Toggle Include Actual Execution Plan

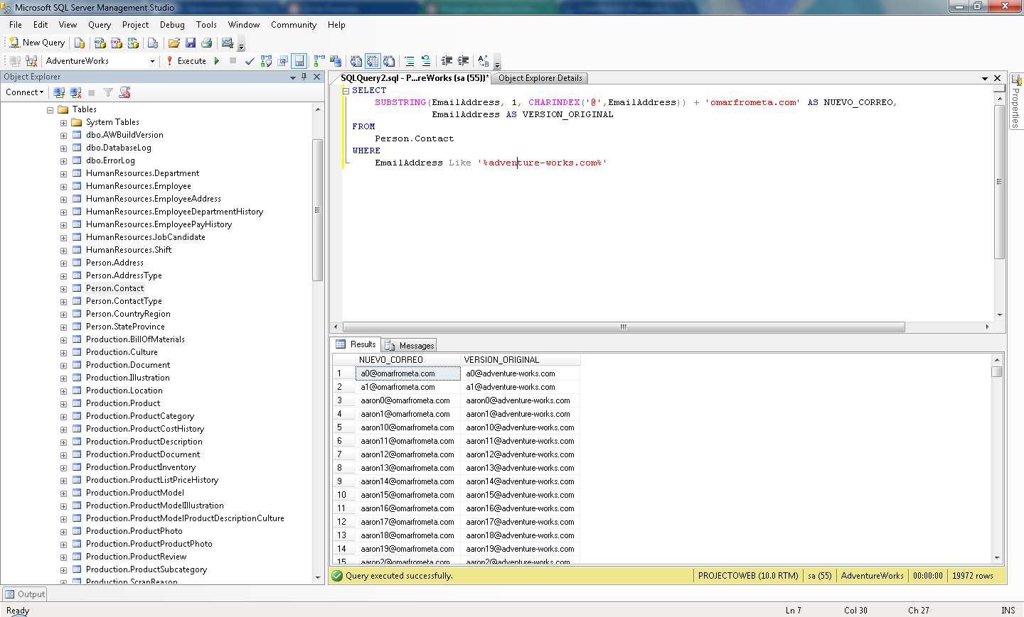(x=319, y=61)
